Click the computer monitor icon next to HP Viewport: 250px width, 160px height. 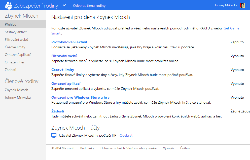click(54, 135)
